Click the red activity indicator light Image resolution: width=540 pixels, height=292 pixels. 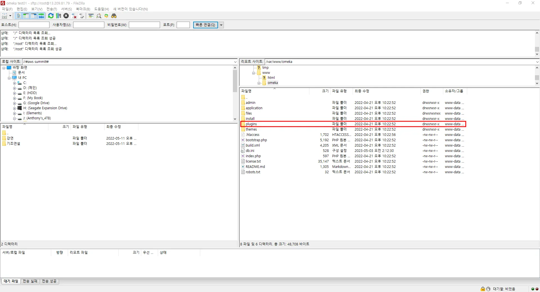(537, 289)
